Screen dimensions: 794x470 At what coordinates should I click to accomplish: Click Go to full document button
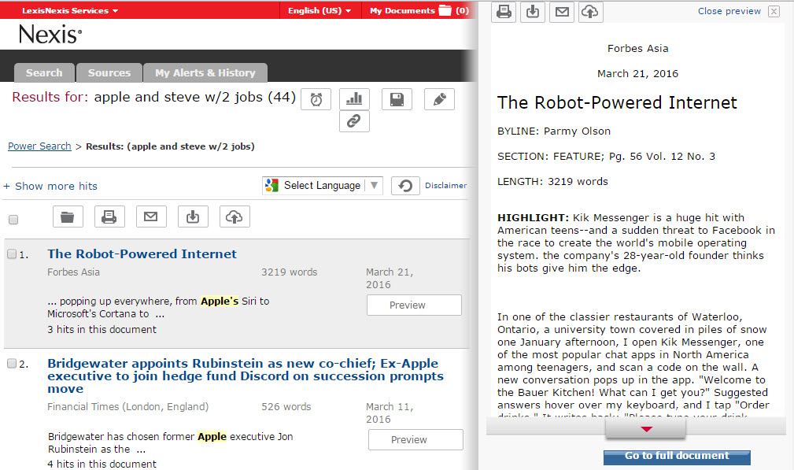point(677,457)
